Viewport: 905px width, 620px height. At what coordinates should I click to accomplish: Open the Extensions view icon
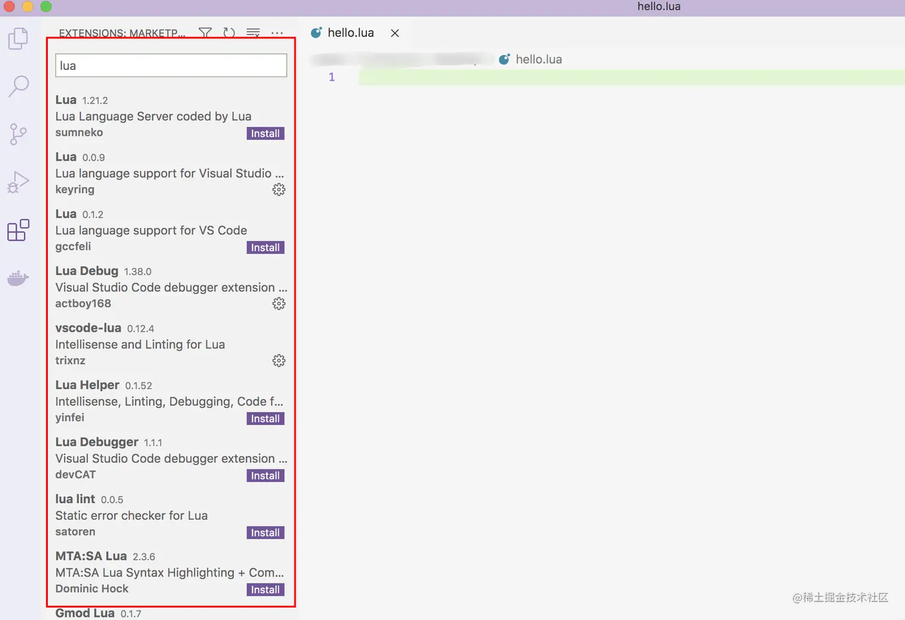(19, 230)
